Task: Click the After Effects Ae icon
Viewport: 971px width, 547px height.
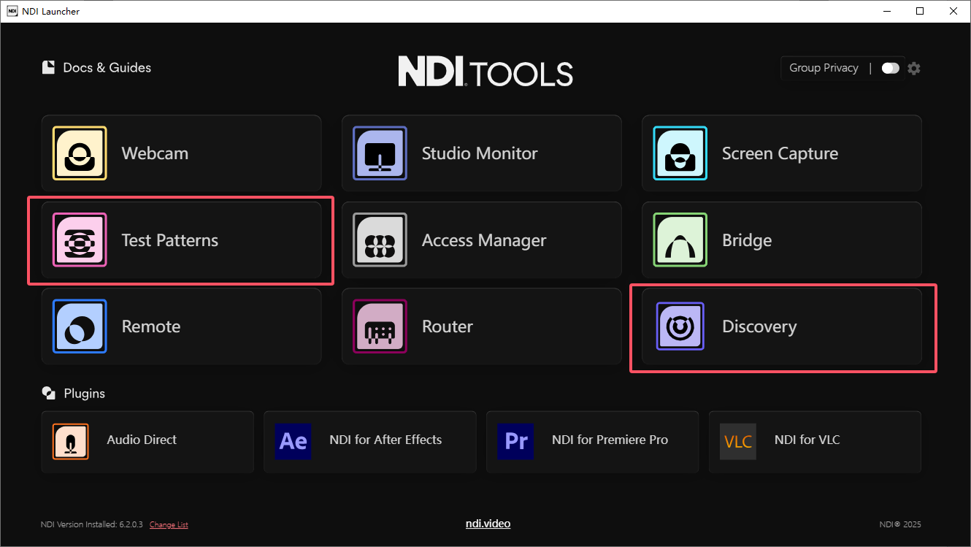Action: coord(293,441)
